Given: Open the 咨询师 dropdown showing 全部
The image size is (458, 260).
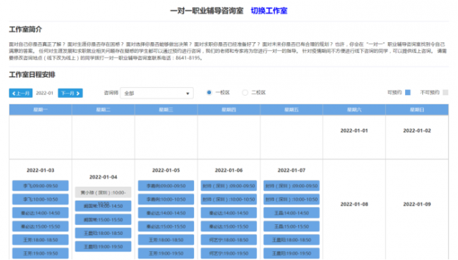Looking at the screenshot, I should 157,94.
